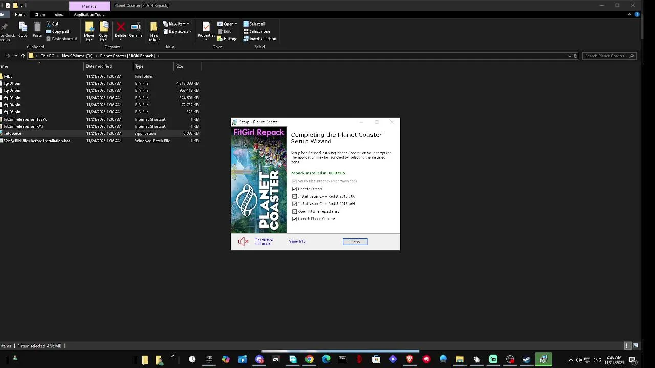Open Brave browser from the taskbar
Image resolution: width=655 pixels, height=368 pixels.
[409, 359]
